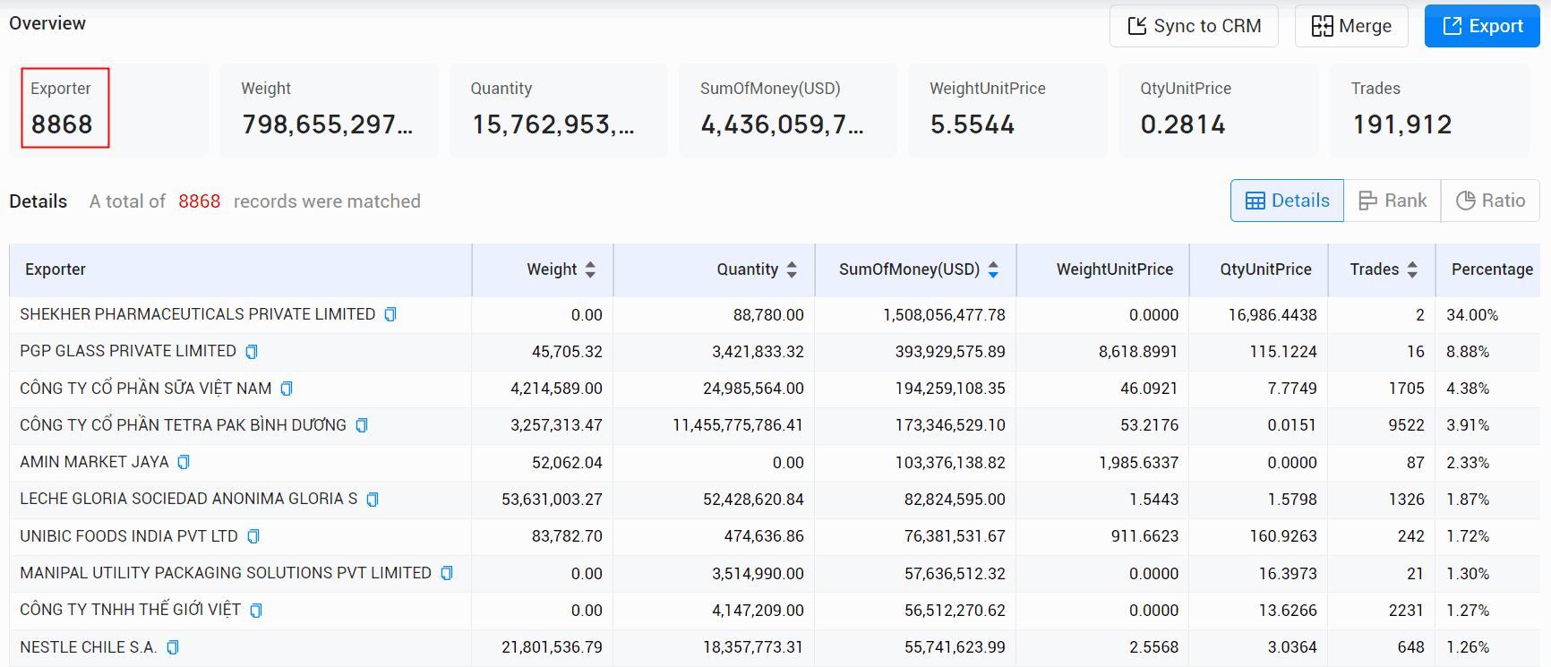
Task: Select the WeightUnitPrice overview card
Action: pyautogui.click(x=1007, y=110)
